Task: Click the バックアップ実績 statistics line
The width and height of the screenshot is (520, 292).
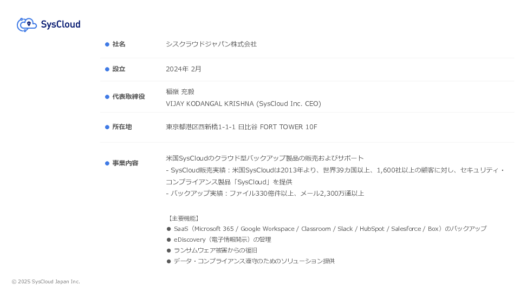Action: 265,194
